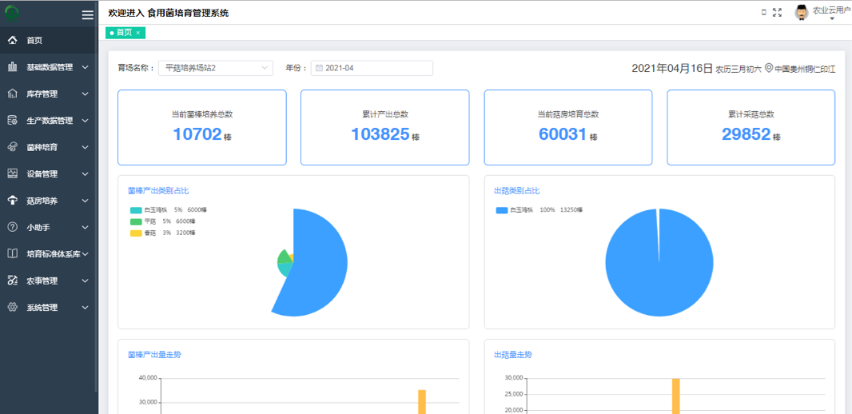Viewport: 852px width, 414px height.
Task: Open the 育场名称 dropdown
Action: click(x=215, y=68)
